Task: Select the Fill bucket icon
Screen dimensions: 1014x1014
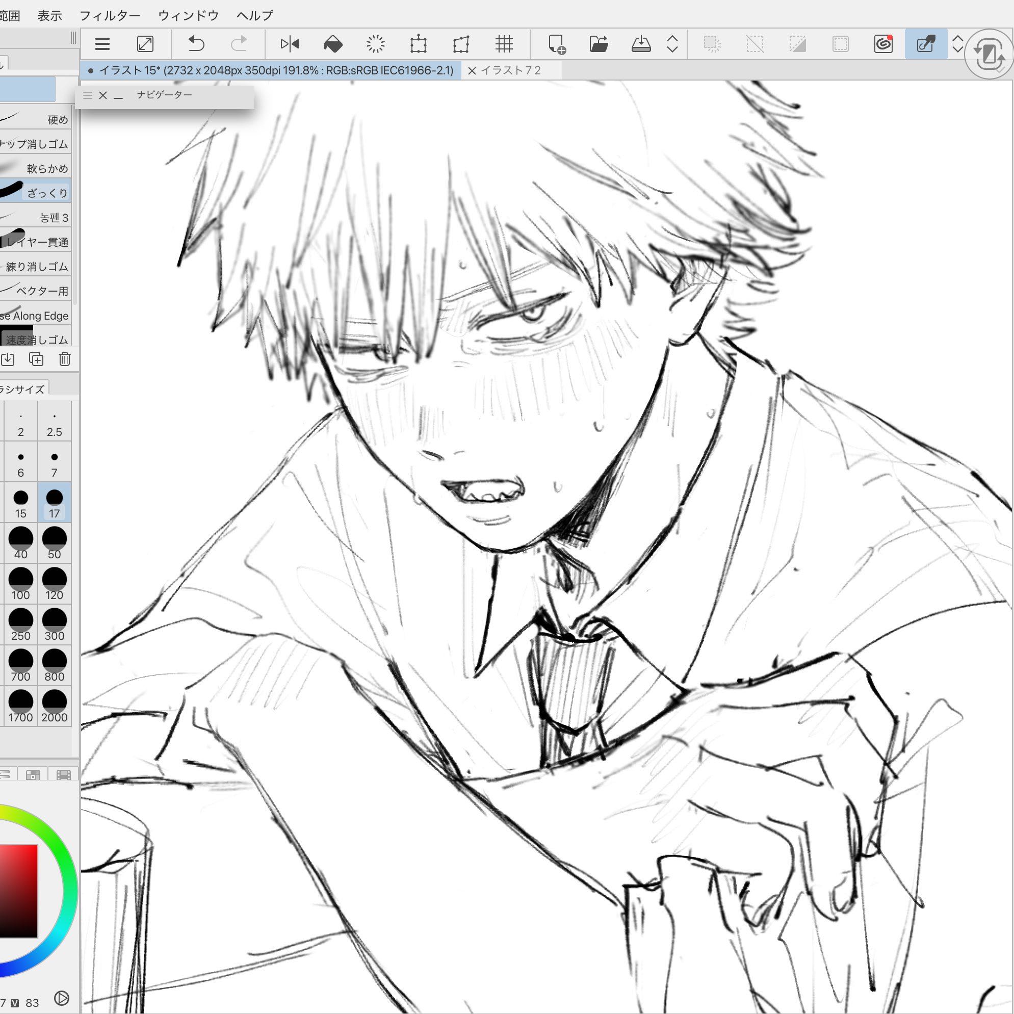Action: pyautogui.click(x=333, y=44)
